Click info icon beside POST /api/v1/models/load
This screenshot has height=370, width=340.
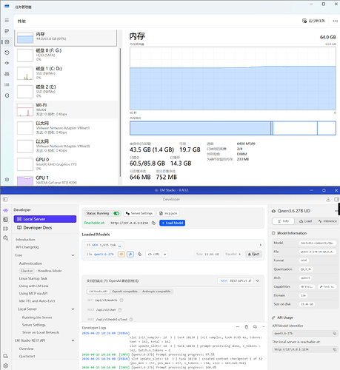point(131,320)
